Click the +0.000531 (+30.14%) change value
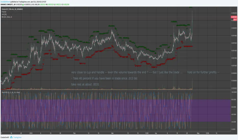 coord(31,5)
